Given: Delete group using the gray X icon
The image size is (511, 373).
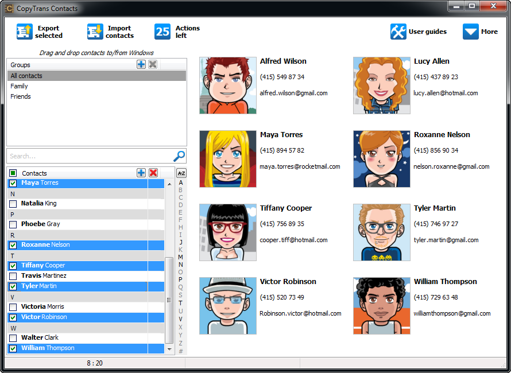Looking at the screenshot, I should click(153, 64).
